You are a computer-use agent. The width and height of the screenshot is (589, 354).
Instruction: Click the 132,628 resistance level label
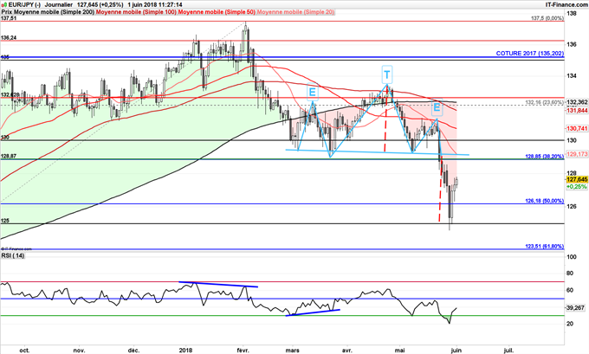click(10, 95)
